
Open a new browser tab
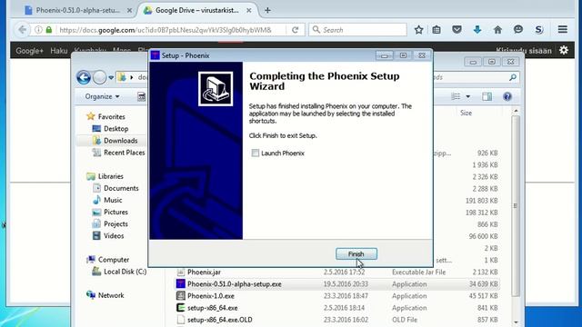267,10
